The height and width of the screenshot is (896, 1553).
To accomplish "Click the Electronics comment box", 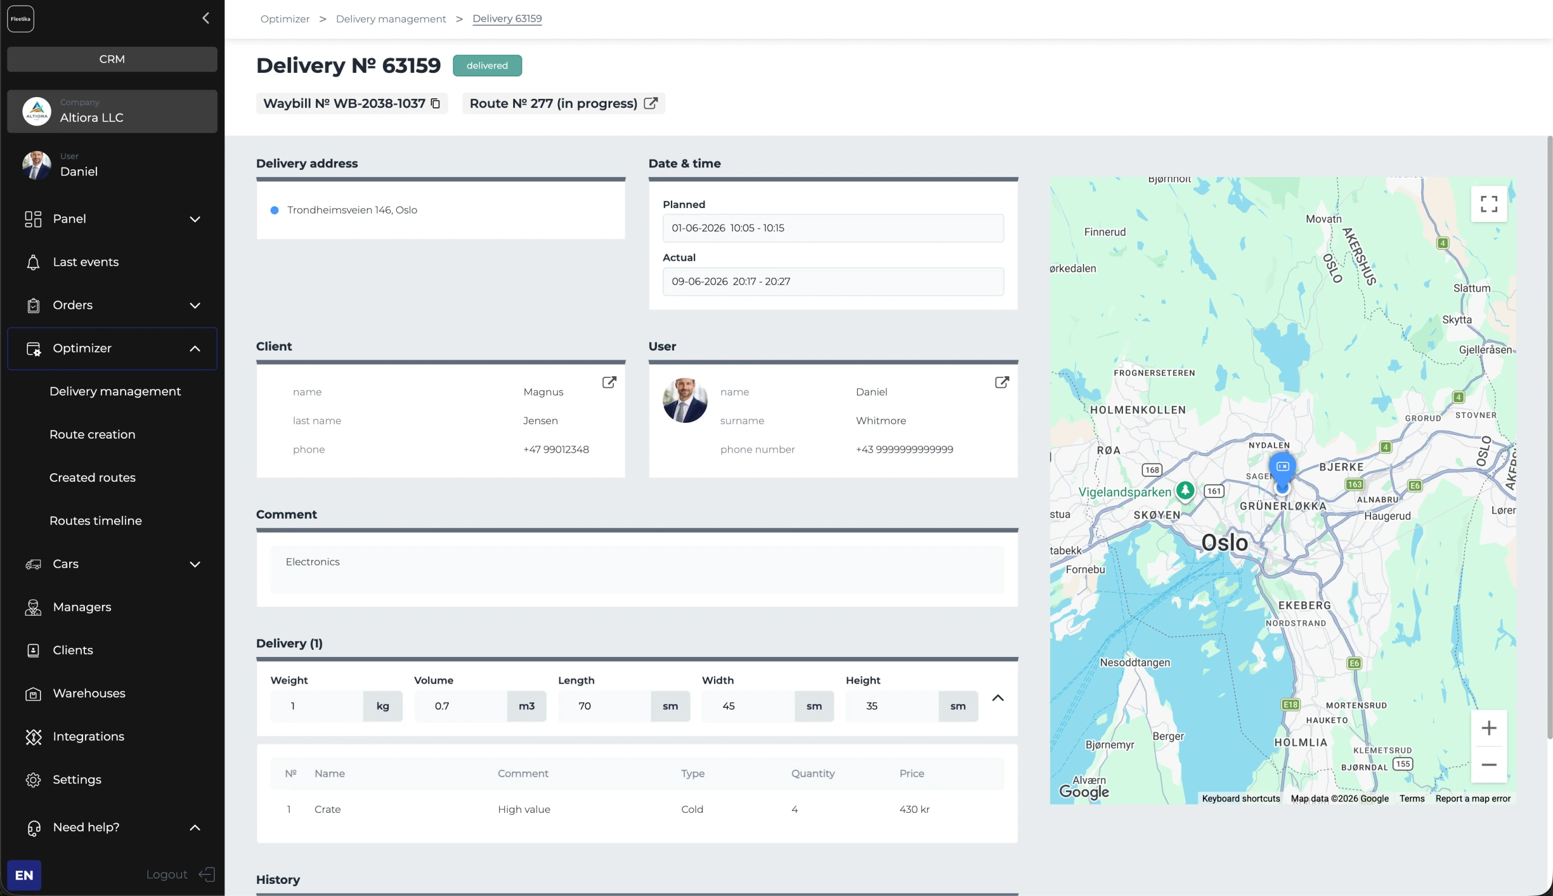I will (x=637, y=569).
